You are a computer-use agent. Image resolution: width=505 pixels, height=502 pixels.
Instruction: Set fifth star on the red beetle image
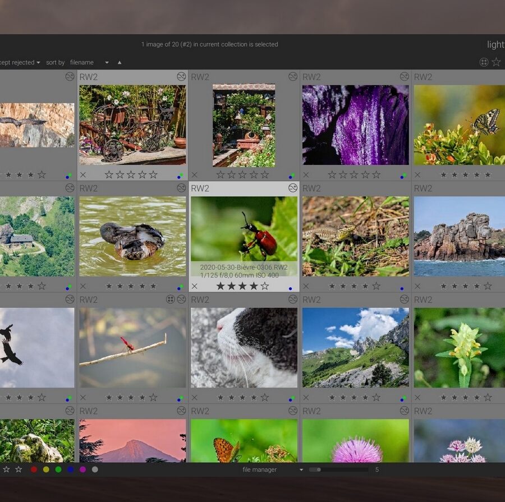click(x=264, y=286)
